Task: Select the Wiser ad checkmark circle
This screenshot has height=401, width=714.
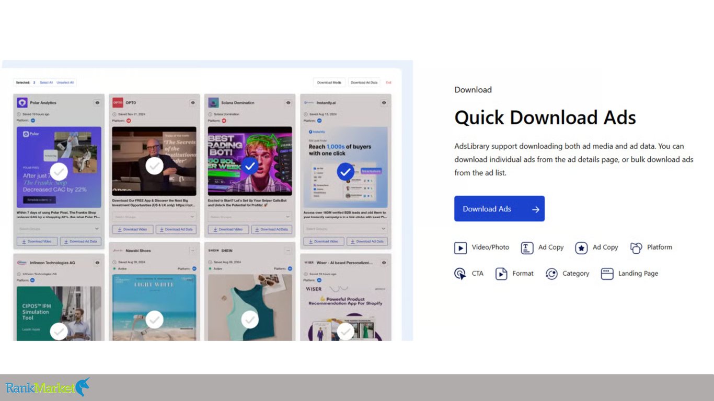Action: click(346, 331)
